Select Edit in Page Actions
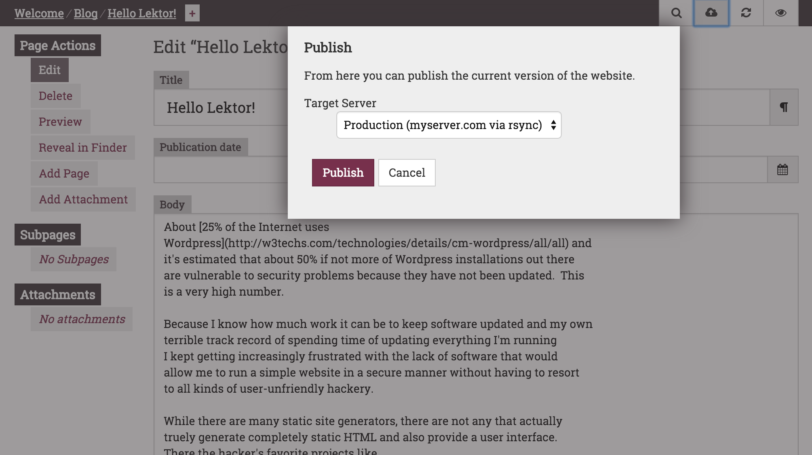812x455 pixels. pos(50,70)
